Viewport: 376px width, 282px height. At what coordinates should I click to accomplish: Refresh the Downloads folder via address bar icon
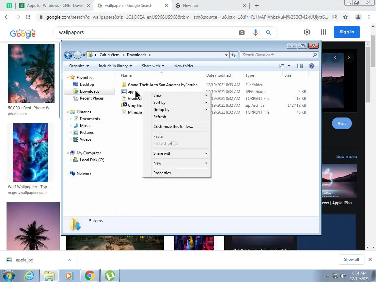[234, 55]
